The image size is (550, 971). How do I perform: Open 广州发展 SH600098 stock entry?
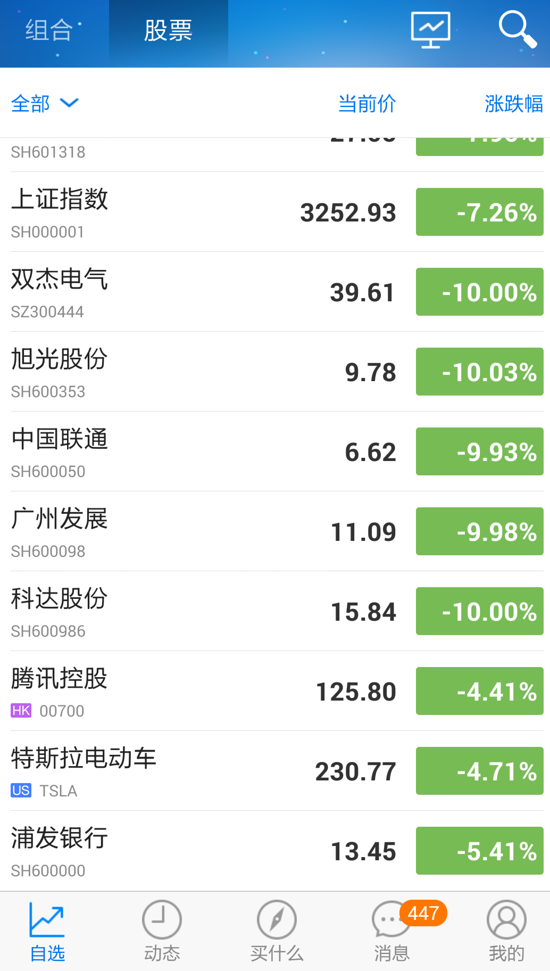160,531
